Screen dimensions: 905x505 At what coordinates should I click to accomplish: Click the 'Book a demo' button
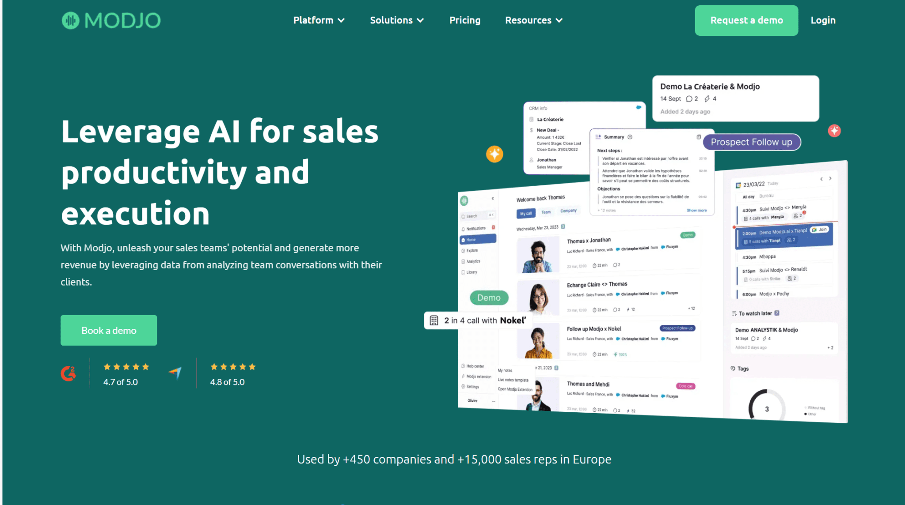tap(109, 330)
